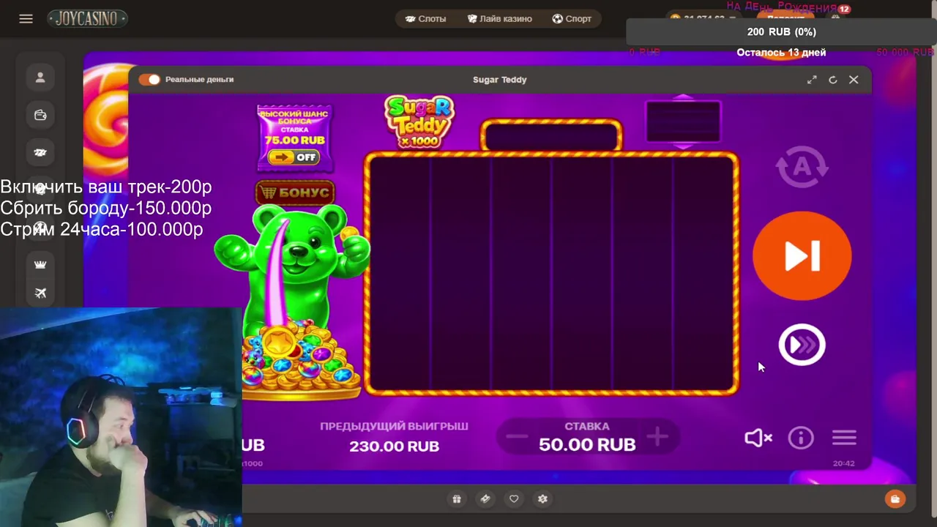Add game to favorites with heart icon
Image resolution: width=937 pixels, height=527 pixels.
[x=514, y=498]
